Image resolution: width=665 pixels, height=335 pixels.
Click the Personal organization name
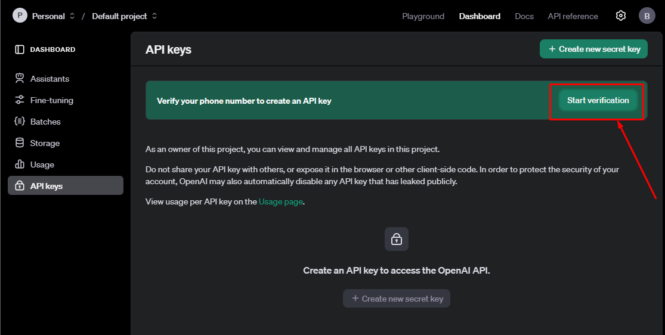point(48,16)
